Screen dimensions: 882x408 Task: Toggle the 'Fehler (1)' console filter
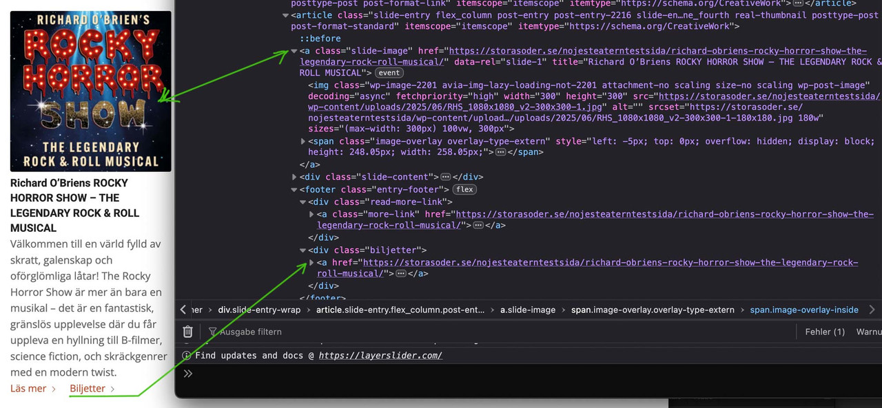(825, 332)
